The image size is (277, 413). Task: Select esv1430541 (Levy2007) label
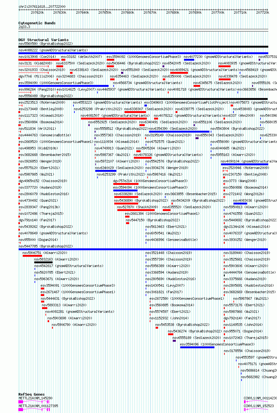pyautogui.click(x=165, y=285)
